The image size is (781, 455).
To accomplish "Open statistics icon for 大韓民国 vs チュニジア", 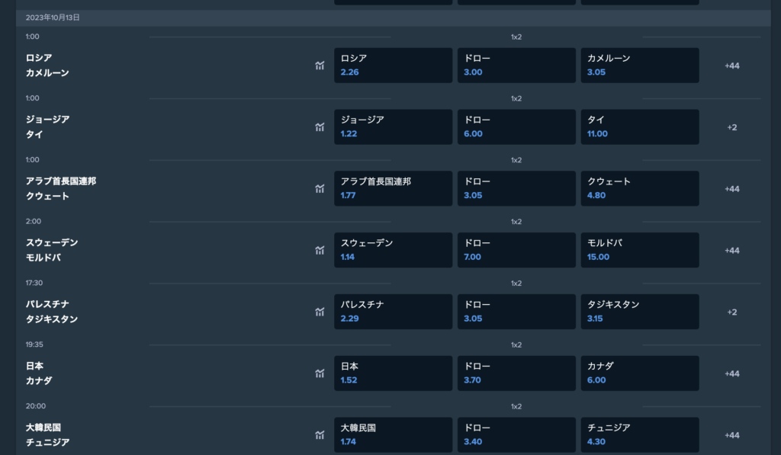I will (x=320, y=434).
